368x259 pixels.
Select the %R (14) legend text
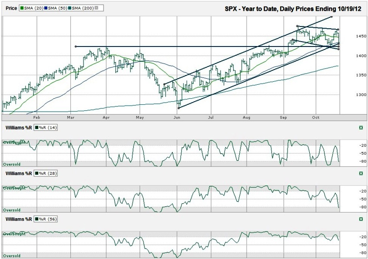48,128
